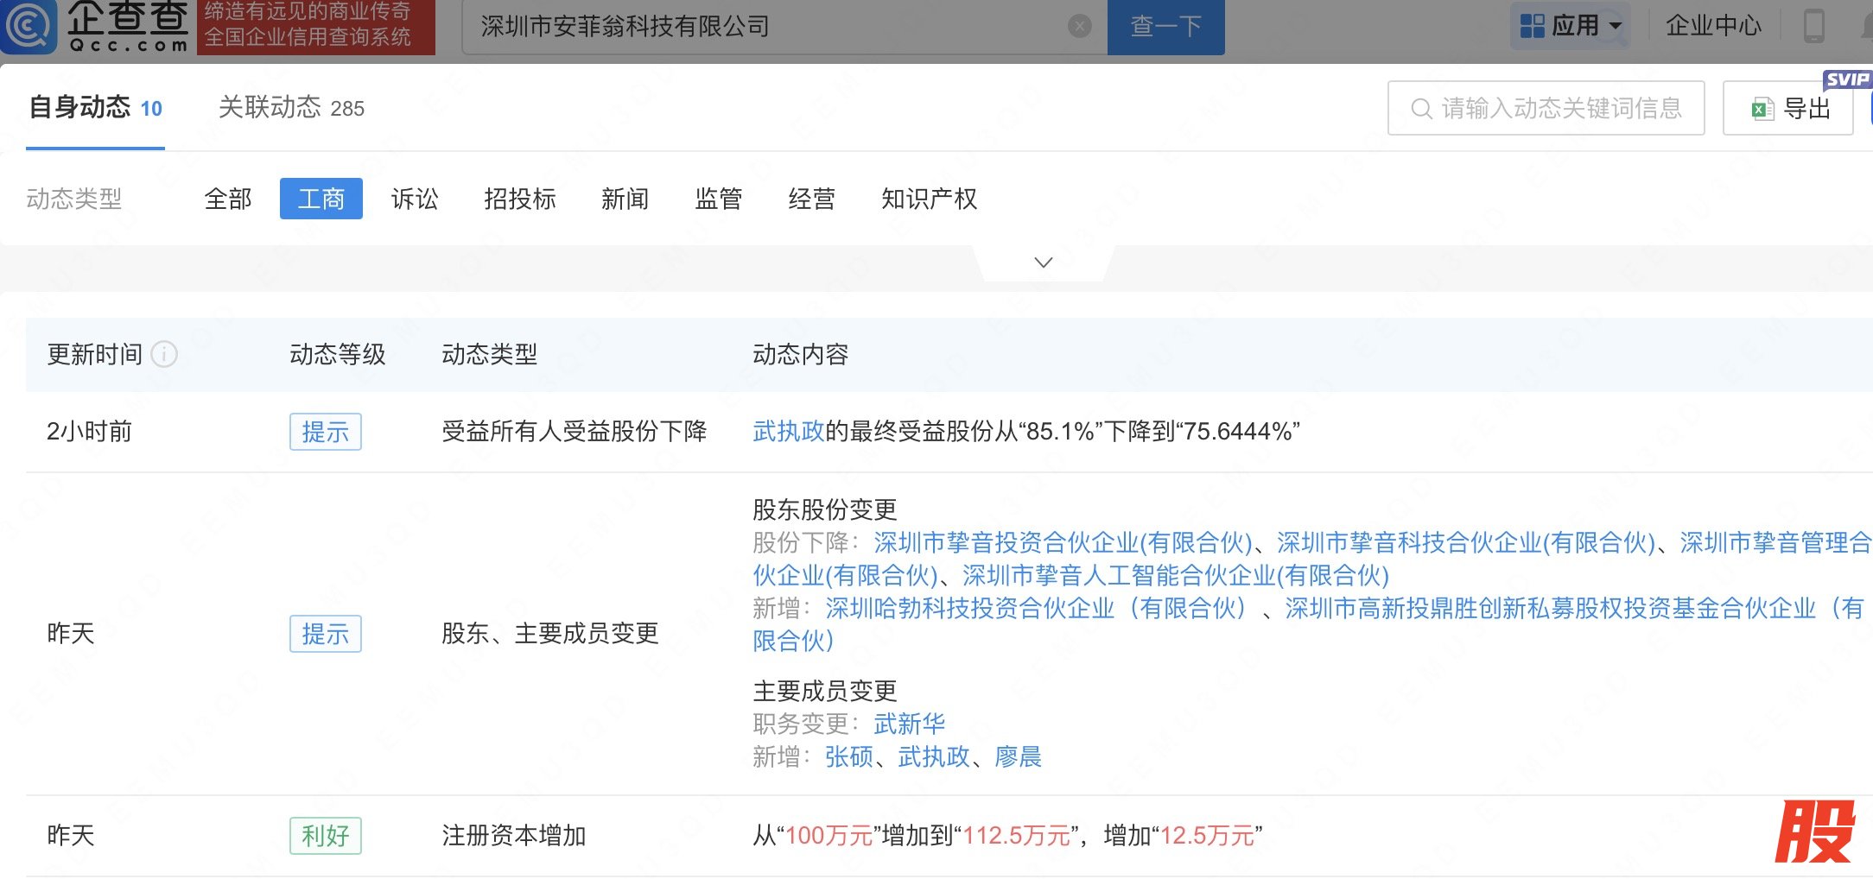Clear the search box with the X icon

(x=1079, y=27)
